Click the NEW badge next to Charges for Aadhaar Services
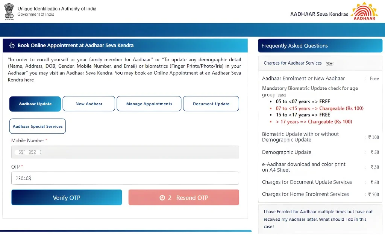 329,63
